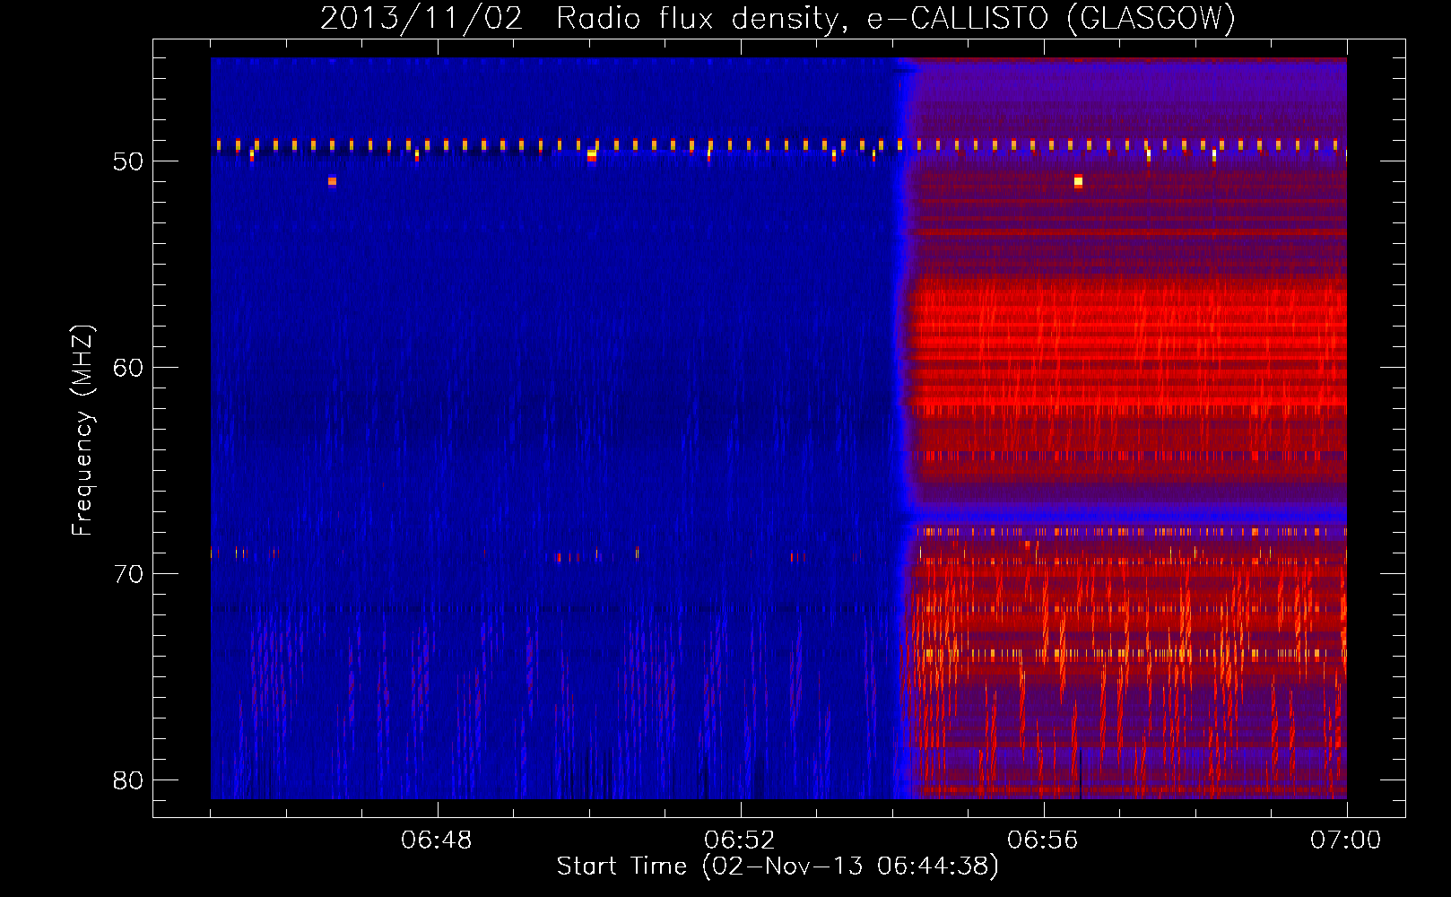The height and width of the screenshot is (897, 1451).
Task: Click the 06:52 time tick label
Action: click(x=739, y=840)
